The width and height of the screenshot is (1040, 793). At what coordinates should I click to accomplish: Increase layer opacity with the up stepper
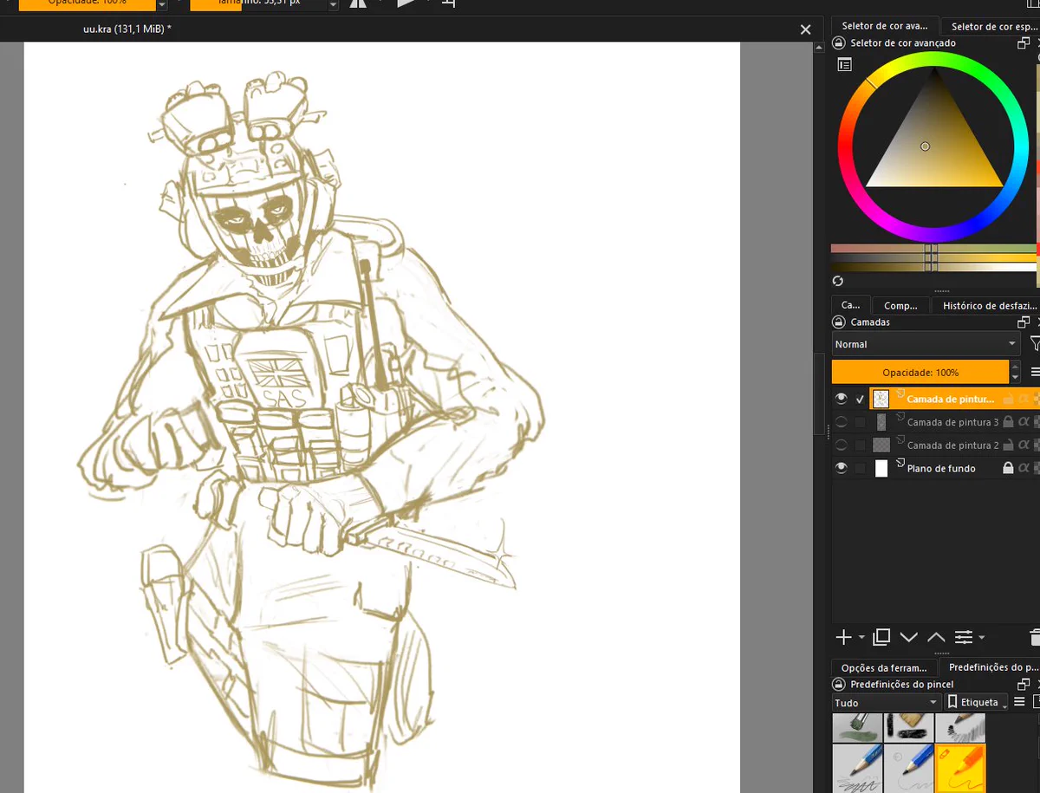pyautogui.click(x=1015, y=367)
